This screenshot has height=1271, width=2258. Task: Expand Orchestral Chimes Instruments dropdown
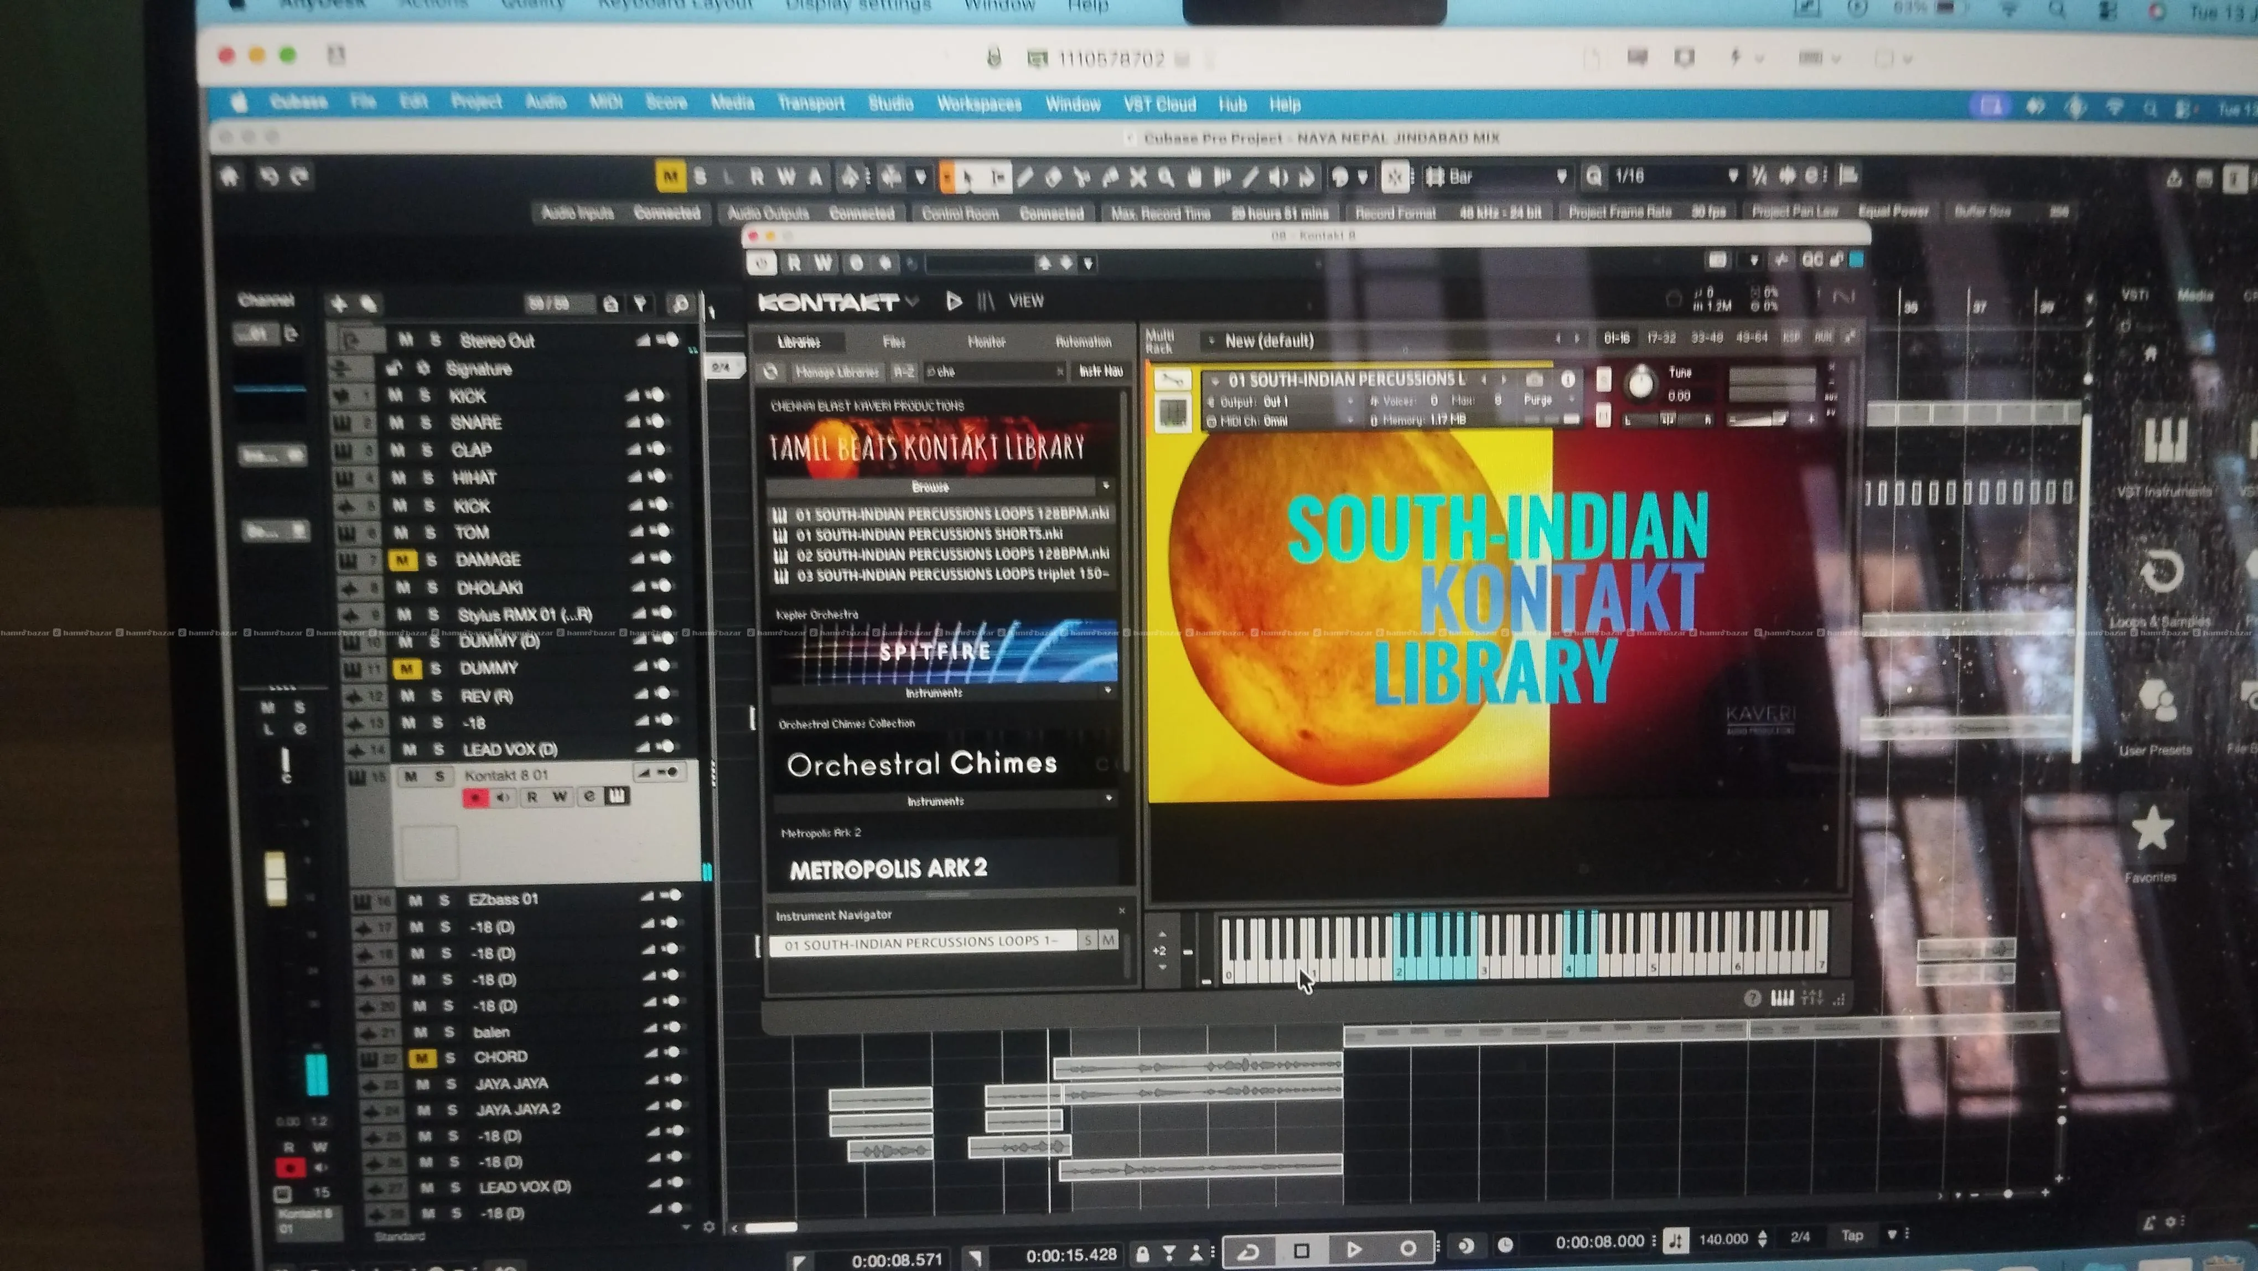[1109, 799]
